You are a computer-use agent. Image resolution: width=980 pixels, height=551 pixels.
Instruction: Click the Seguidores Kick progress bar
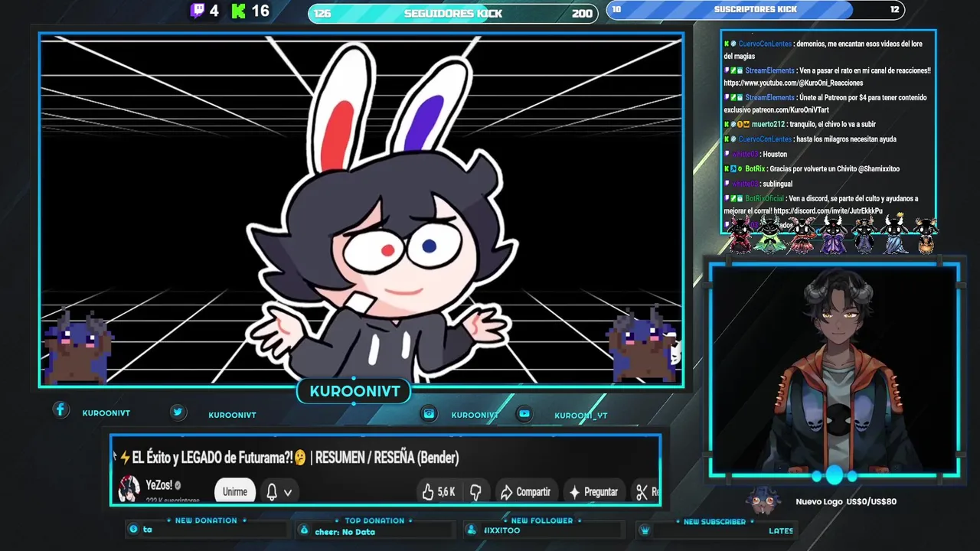pos(452,13)
